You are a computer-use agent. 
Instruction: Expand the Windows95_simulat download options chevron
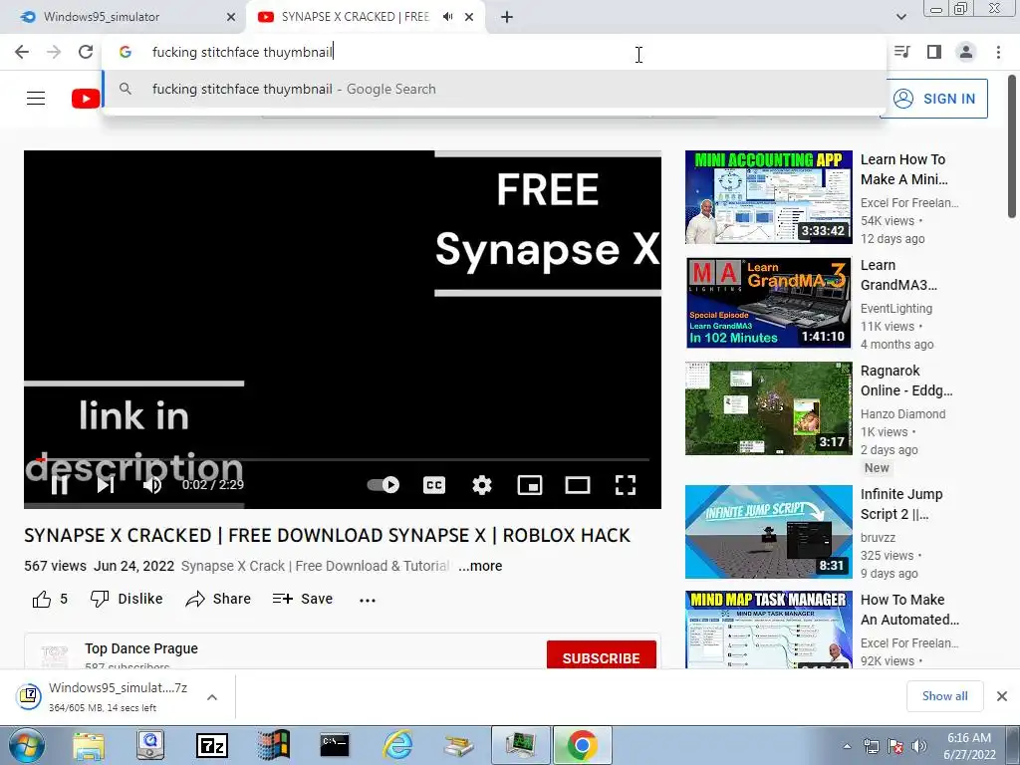tap(211, 696)
